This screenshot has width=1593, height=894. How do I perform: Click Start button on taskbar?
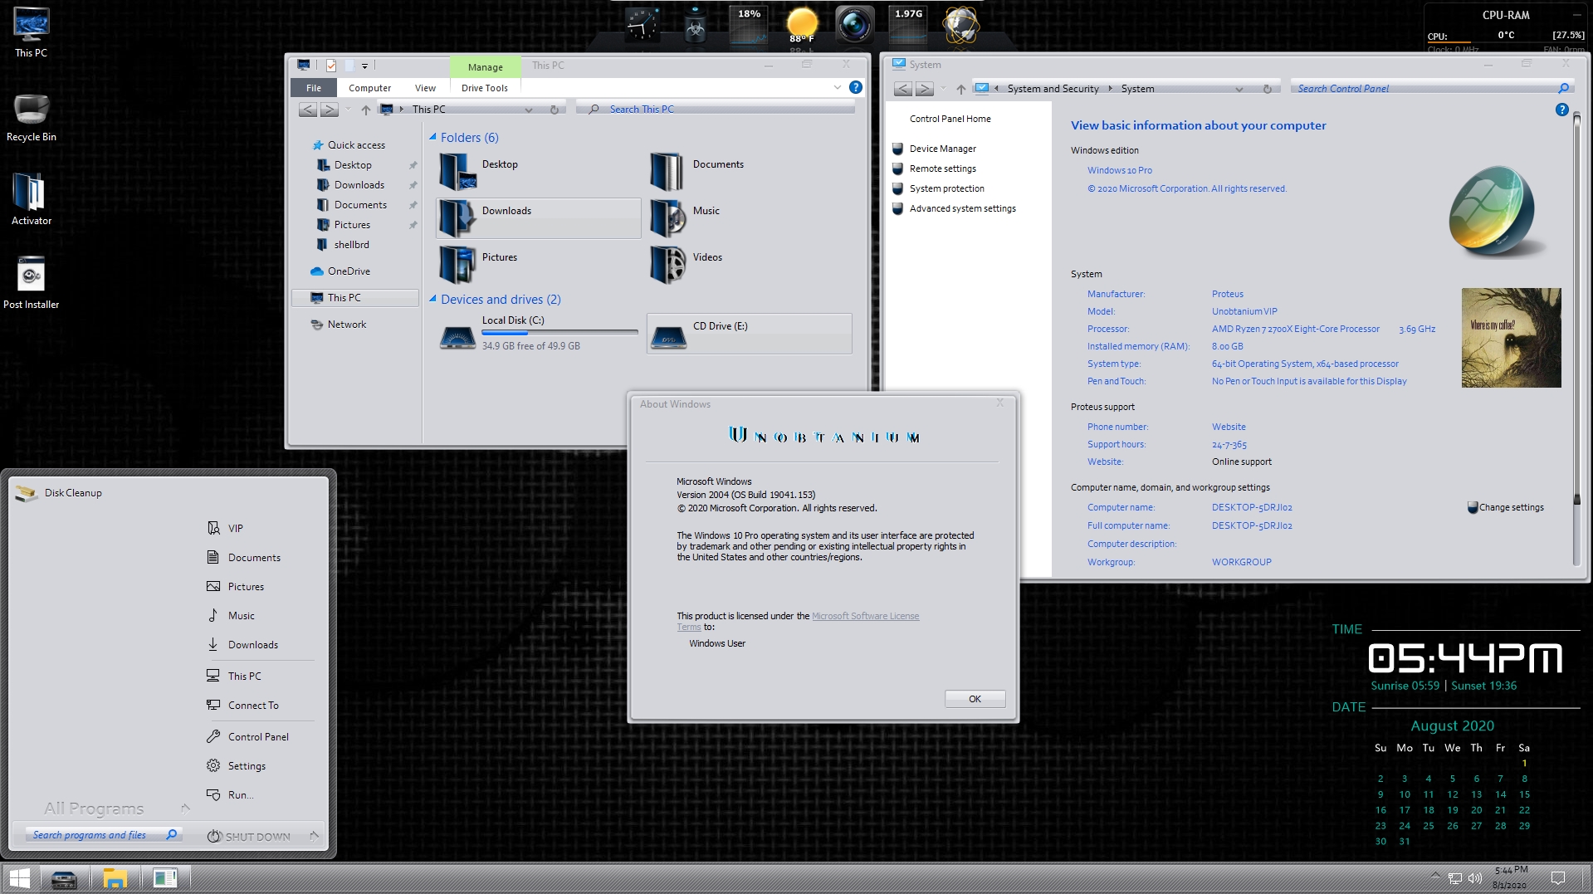click(19, 878)
